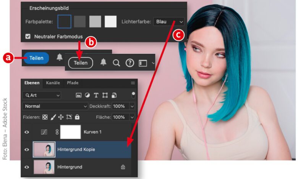298x179 pixels.
Task: Open the workspace layout icon
Action: coord(143,63)
